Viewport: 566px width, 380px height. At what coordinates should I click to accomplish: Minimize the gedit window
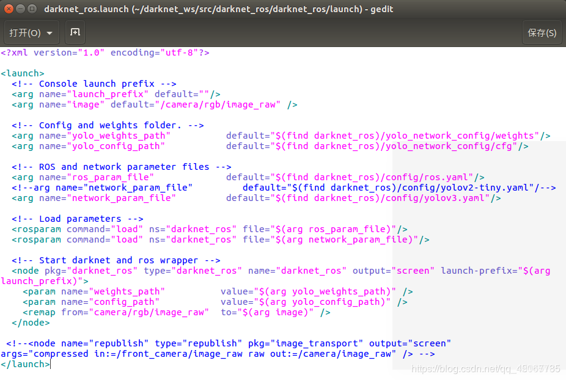coord(21,9)
